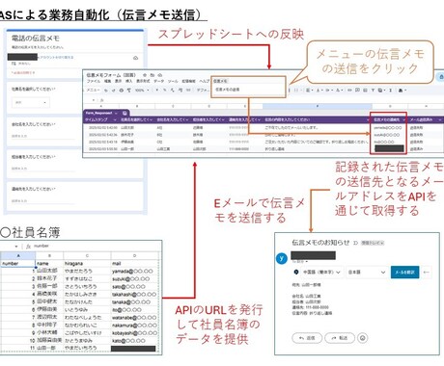Open the 選択 employee name dropdown in the form
This screenshot has height=366, width=444.
click(31, 102)
